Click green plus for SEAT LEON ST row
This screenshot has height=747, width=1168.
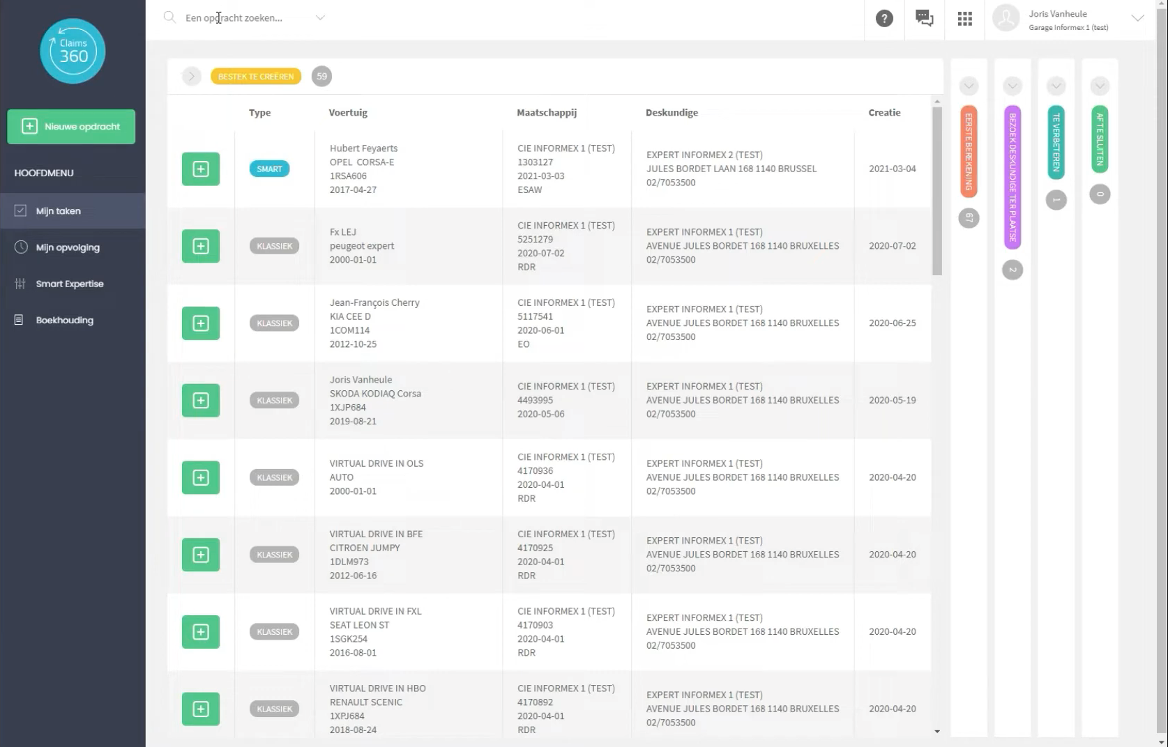tap(201, 632)
